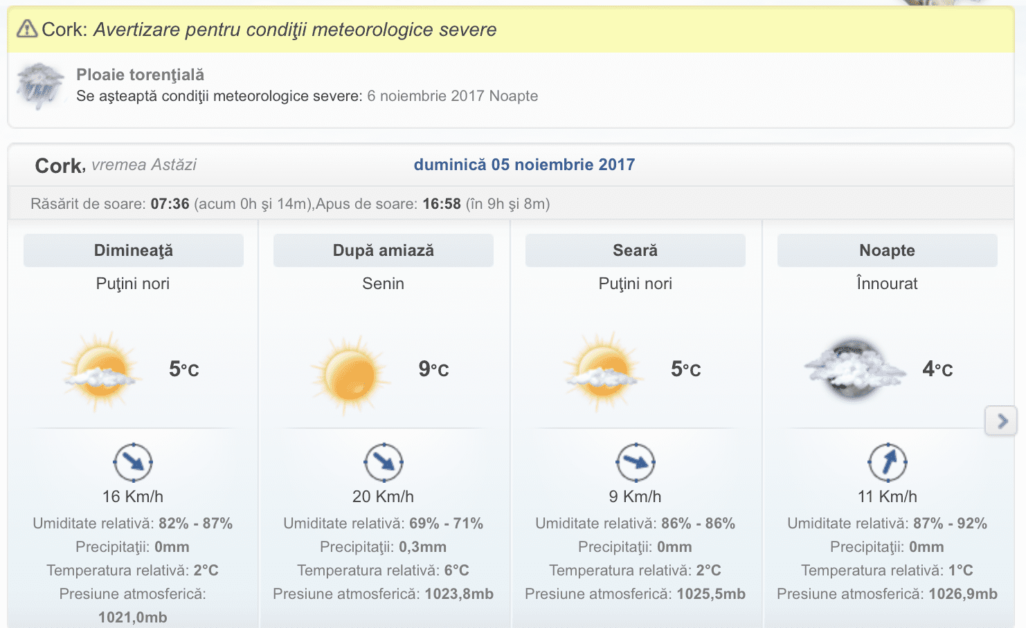Image resolution: width=1026 pixels, height=628 pixels.
Task: Open the date link duminică 05 noiembrie 2017
Action: 524,165
